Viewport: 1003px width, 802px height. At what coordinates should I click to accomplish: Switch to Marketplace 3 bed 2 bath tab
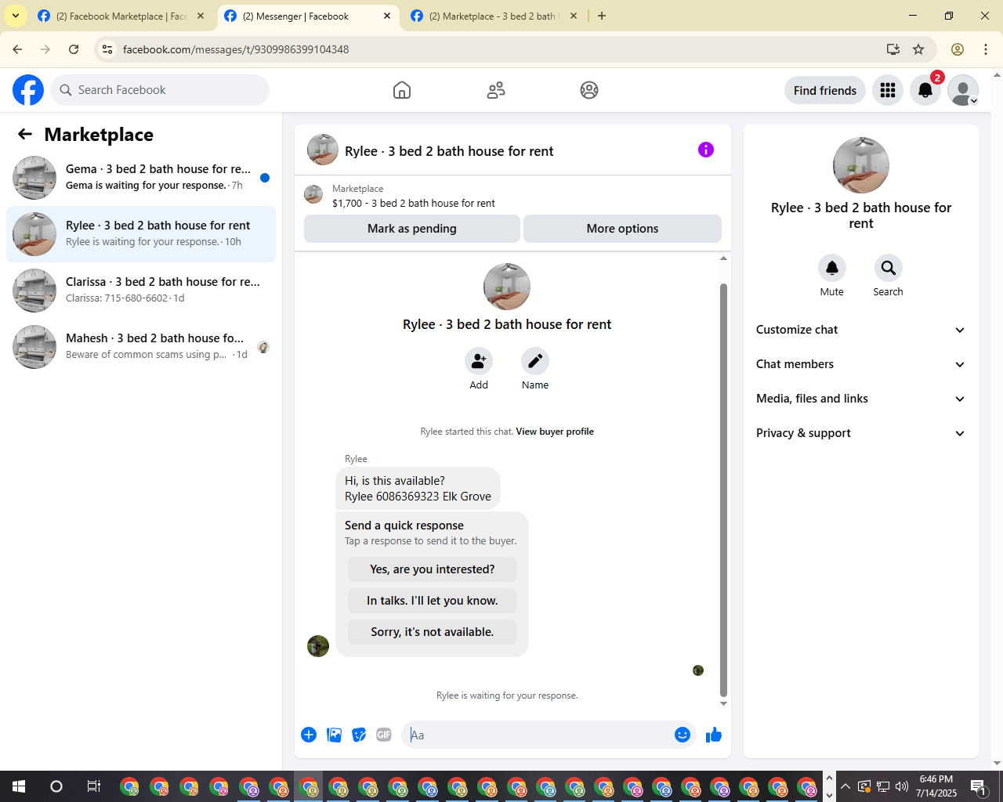pos(494,16)
